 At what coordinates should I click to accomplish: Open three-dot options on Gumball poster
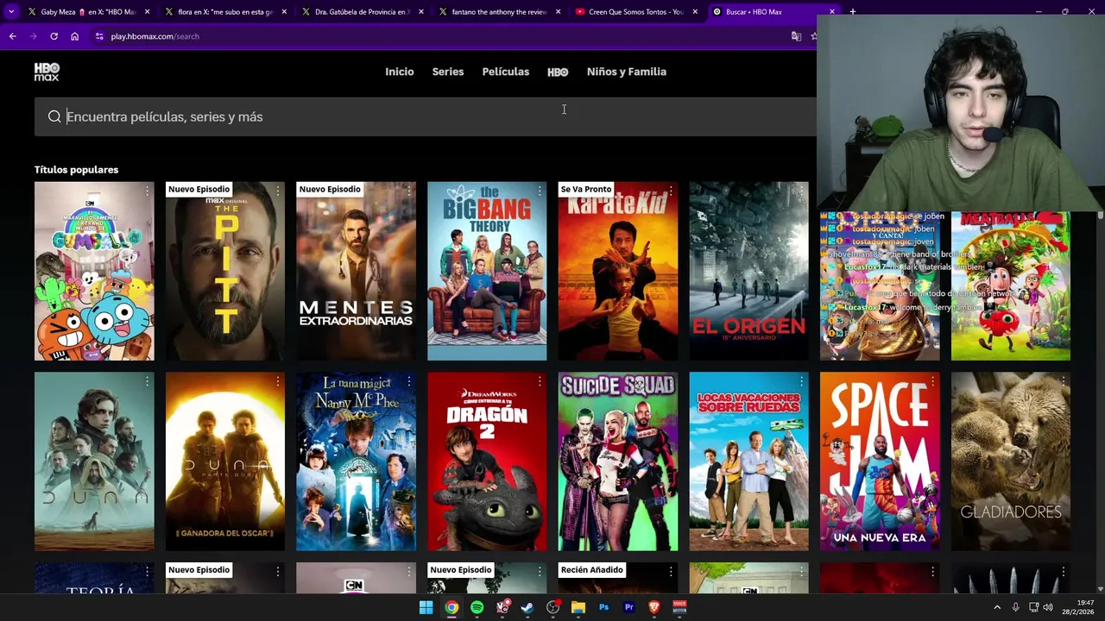[147, 190]
